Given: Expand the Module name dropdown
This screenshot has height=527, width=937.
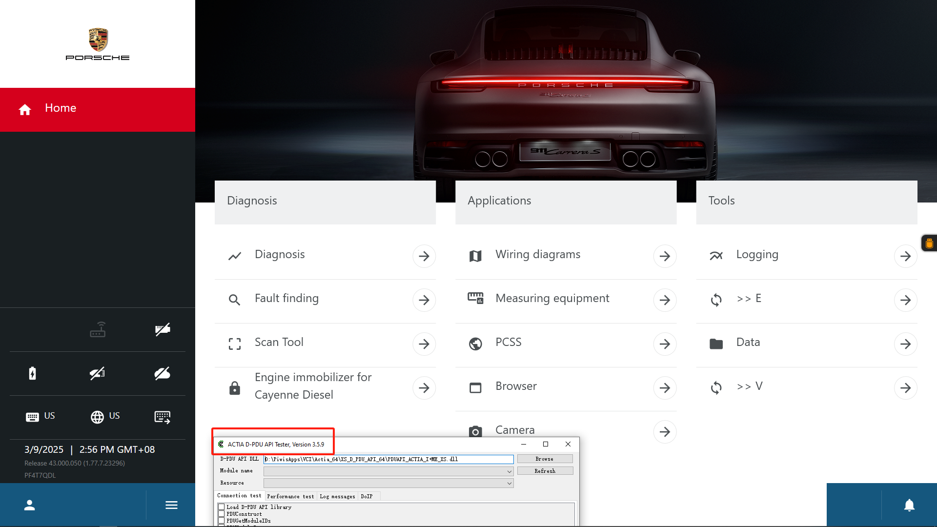Looking at the screenshot, I should click(x=388, y=471).
